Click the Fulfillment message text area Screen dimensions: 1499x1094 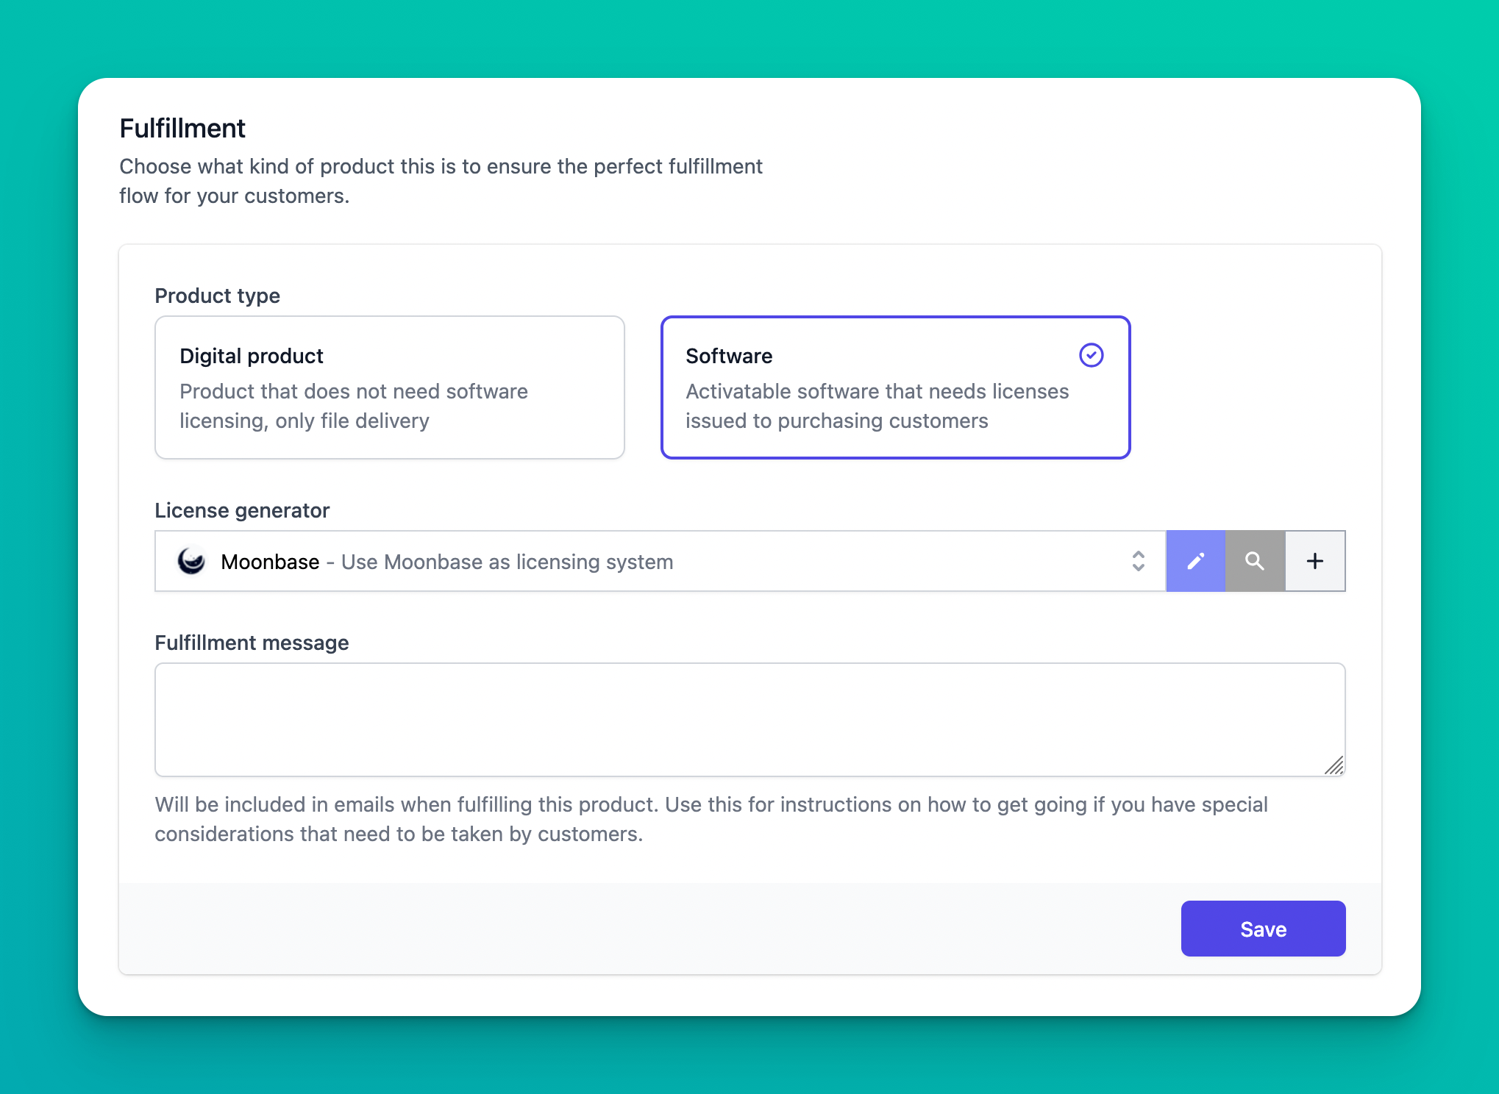750,720
